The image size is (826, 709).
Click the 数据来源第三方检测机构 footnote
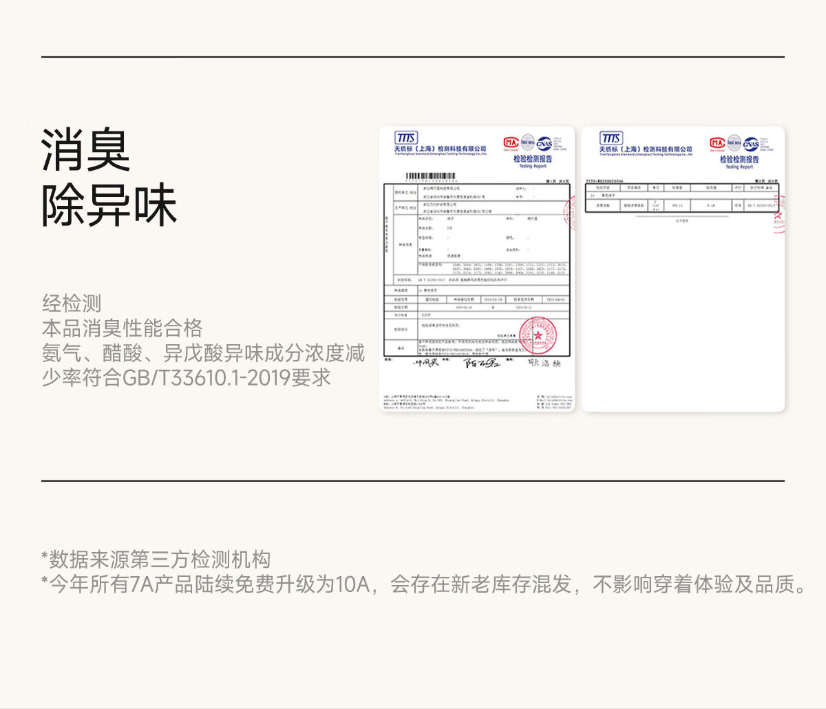point(156,560)
